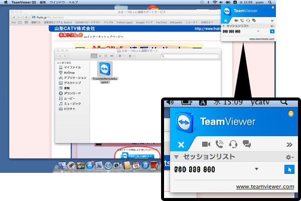
Task: Open YouTube bookmark in Safari
Action: [x=161, y=23]
